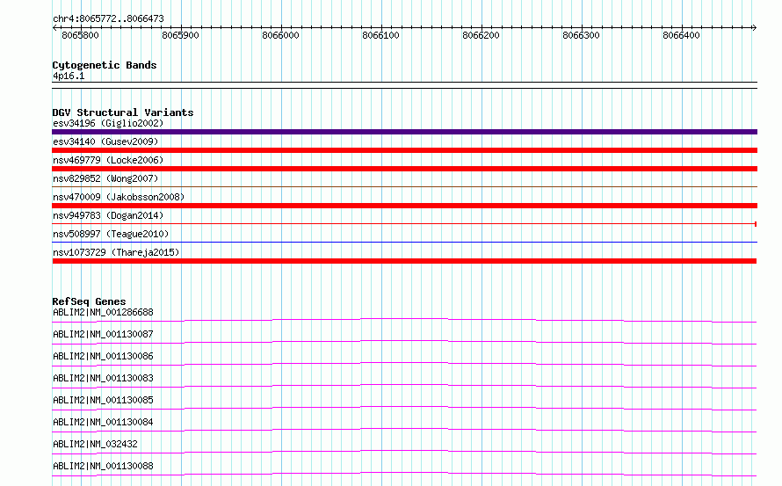Click the red bar under nsv1073729

[404, 261]
